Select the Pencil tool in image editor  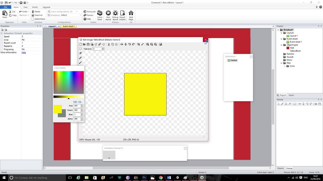80,58
